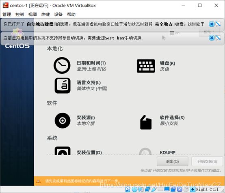Image resolution: width=225 pixels, height=193 pixels.
Task: Open the 视图 menu
Action: 32,14
